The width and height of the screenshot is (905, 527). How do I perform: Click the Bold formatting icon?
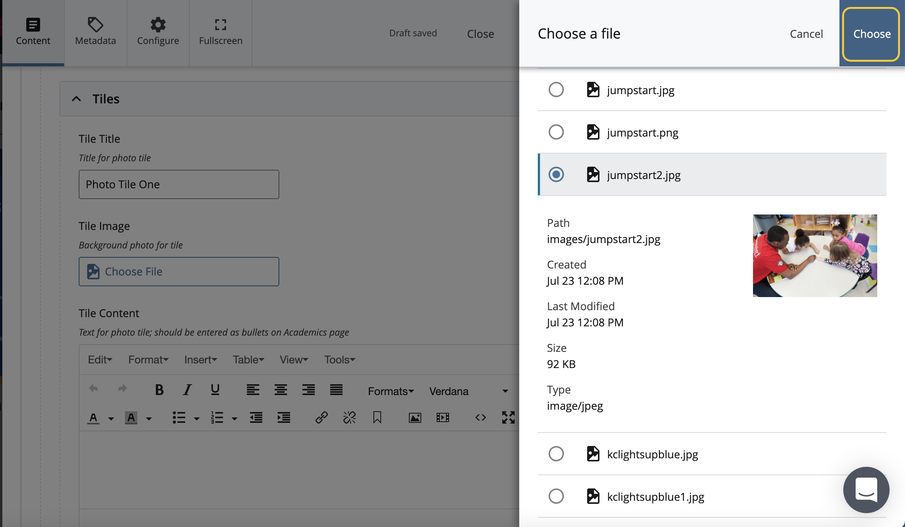[159, 390]
